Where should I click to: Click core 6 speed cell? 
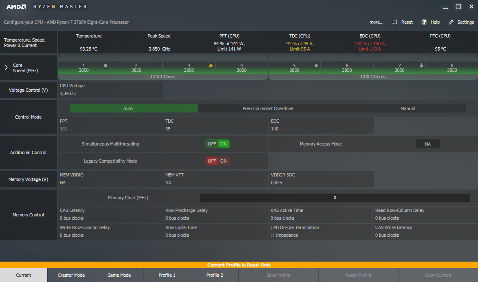[x=347, y=68]
